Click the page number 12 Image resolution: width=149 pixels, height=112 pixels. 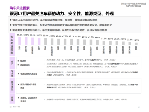click(139, 107)
